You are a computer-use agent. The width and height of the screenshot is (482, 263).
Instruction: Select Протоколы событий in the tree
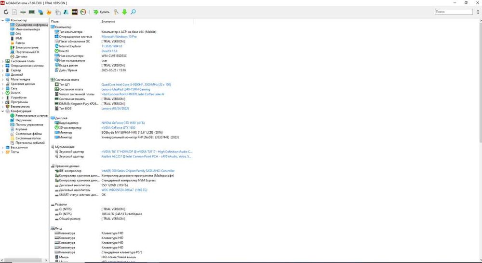coord(30,143)
